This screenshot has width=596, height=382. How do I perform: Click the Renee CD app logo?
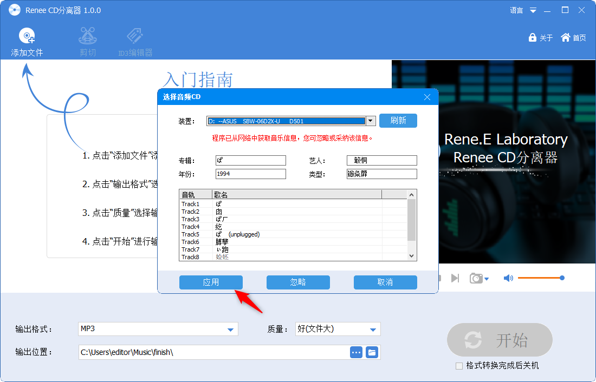pyautogui.click(x=15, y=10)
